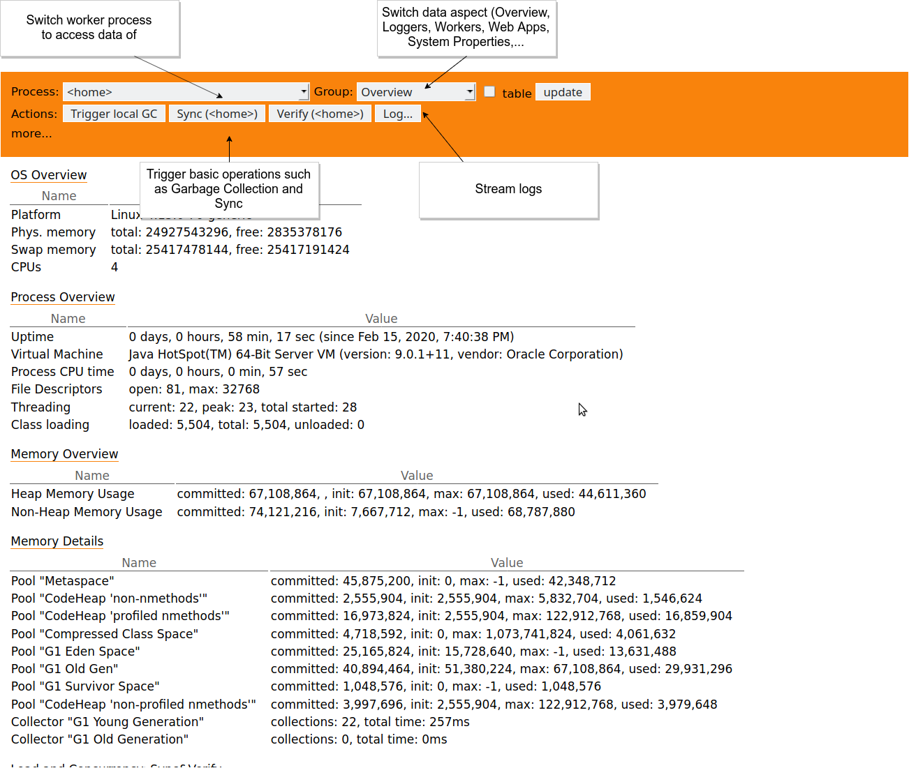This screenshot has height=768, width=909.
Task: Click the Process CPU time row label
Action: point(63,372)
